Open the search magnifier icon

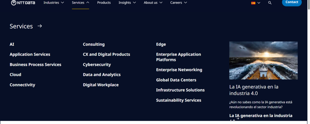pyautogui.click(x=270, y=3)
